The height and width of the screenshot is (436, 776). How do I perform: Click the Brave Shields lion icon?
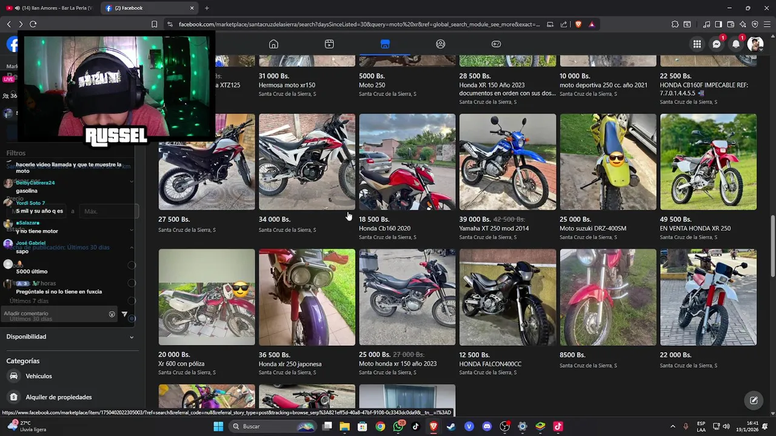tap(578, 24)
